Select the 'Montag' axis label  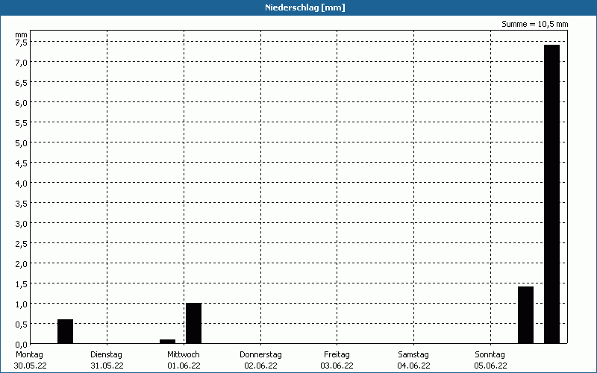[29, 354]
